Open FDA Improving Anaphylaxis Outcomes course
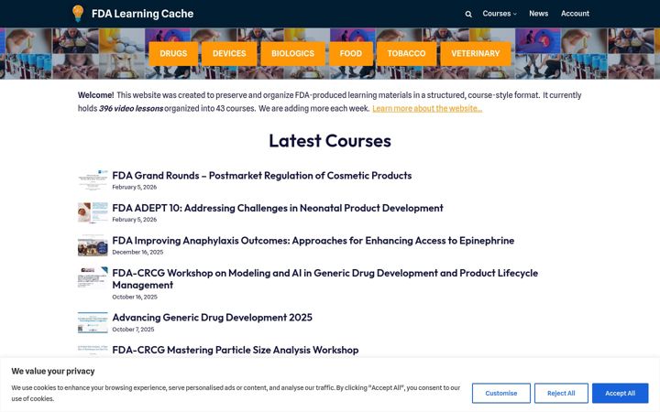The width and height of the screenshot is (660, 412). pos(313,241)
